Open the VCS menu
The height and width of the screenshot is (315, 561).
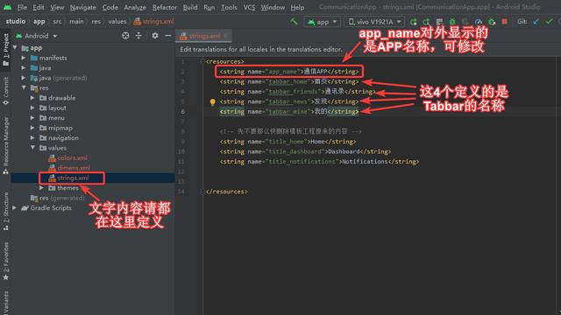click(249, 7)
